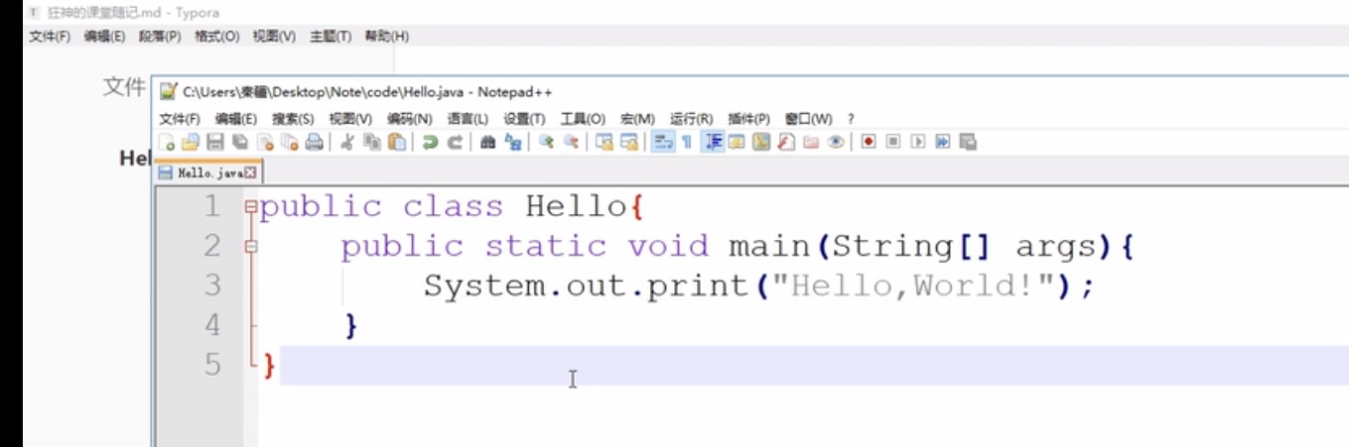Click the Copy icon in toolbar
Screen dimensions: 1349x447
tap(371, 142)
